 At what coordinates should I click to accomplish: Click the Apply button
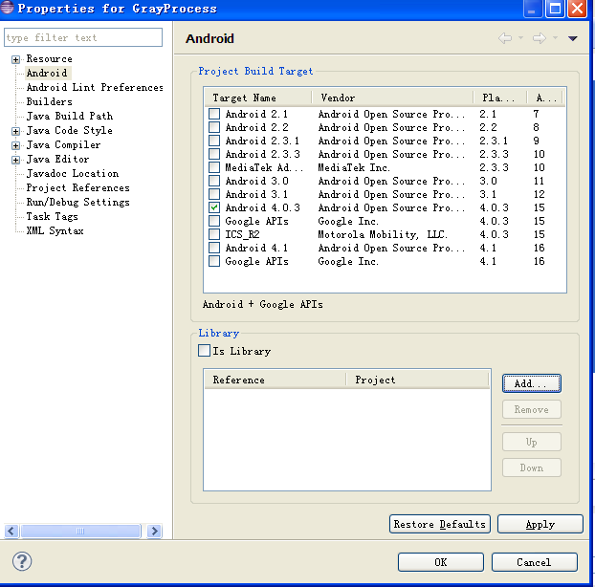coord(540,524)
